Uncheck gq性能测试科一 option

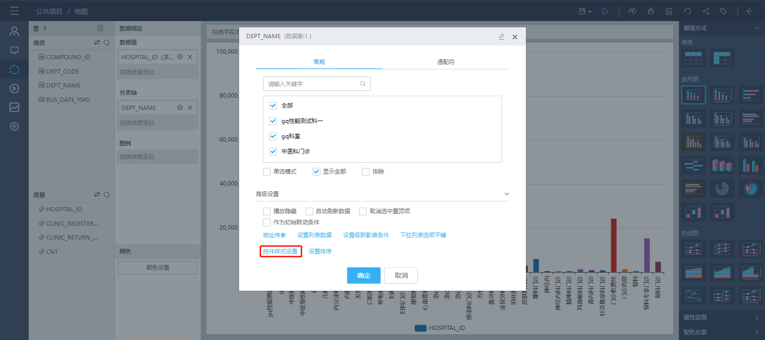pos(273,121)
